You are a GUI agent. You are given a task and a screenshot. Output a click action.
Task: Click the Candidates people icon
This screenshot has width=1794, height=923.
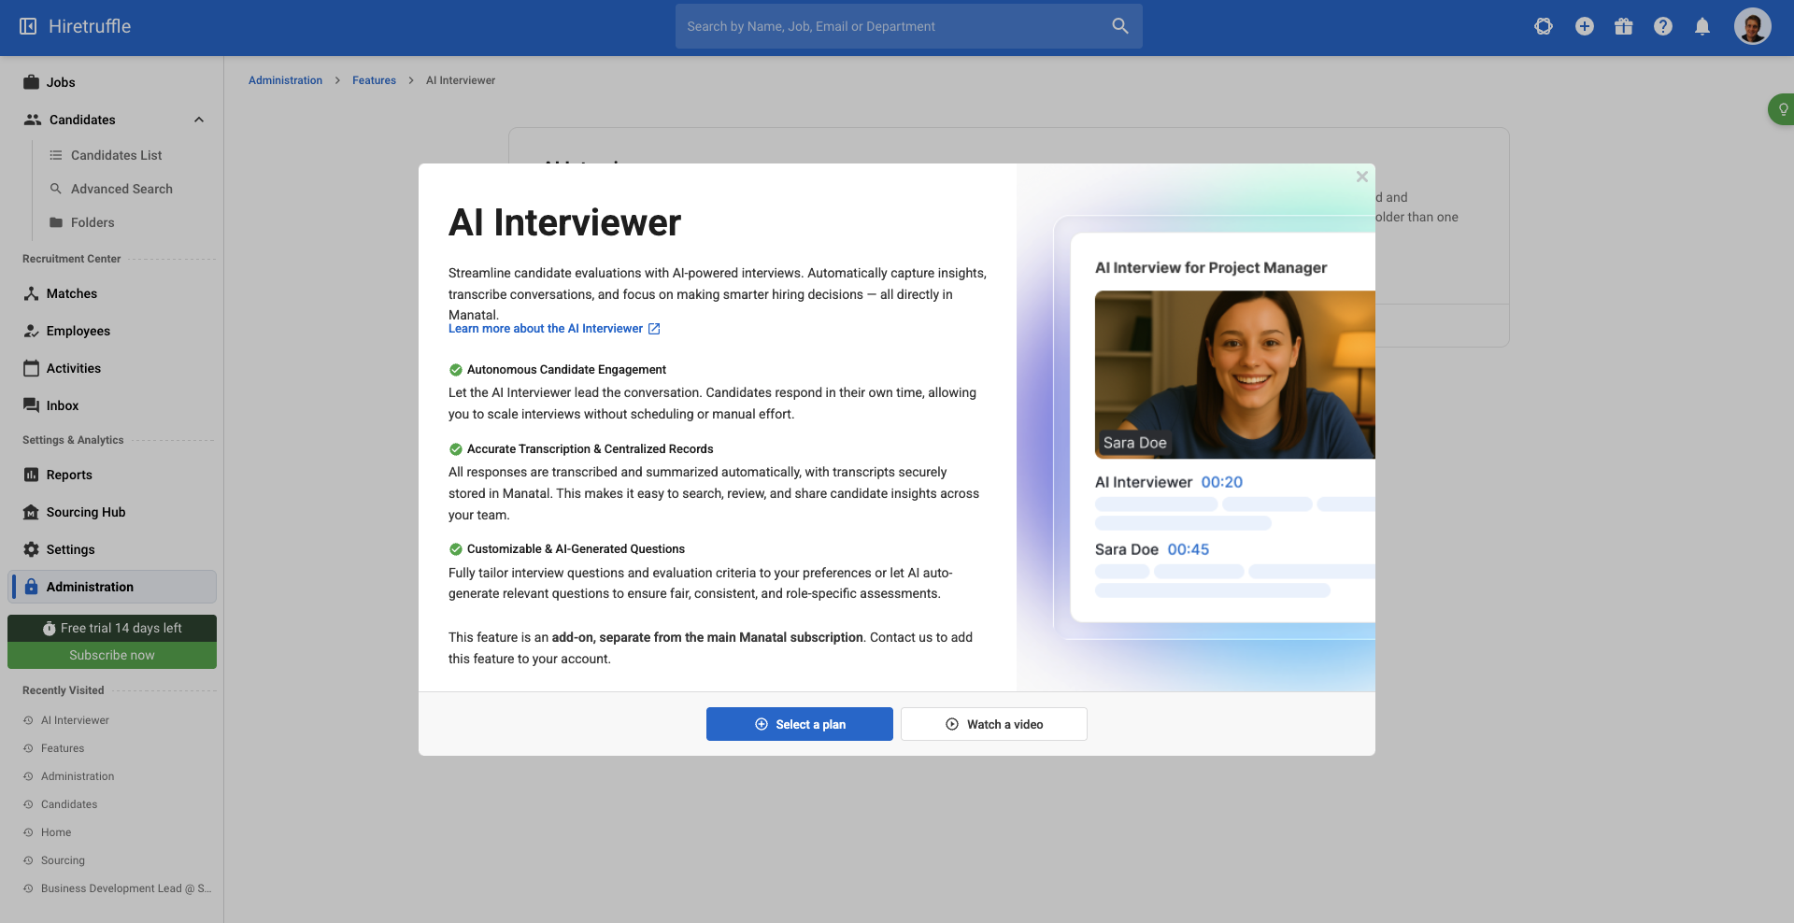pyautogui.click(x=33, y=120)
